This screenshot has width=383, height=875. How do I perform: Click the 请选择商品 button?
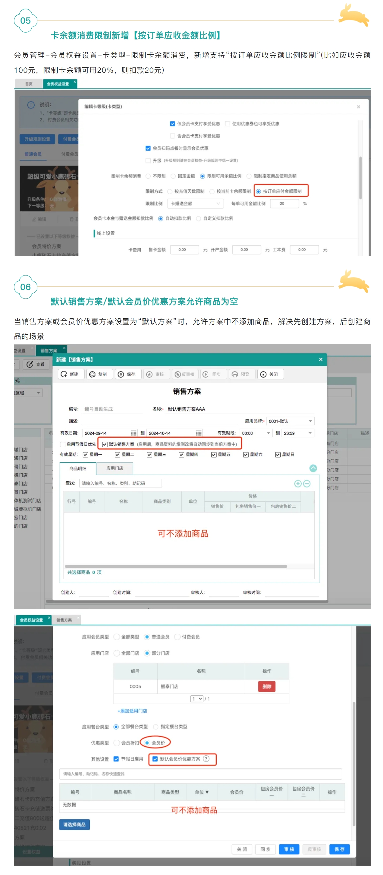74,824
